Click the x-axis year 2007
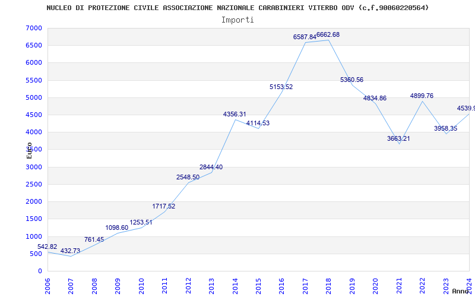Screen dimensions: 475x297 pyautogui.click(x=71, y=286)
